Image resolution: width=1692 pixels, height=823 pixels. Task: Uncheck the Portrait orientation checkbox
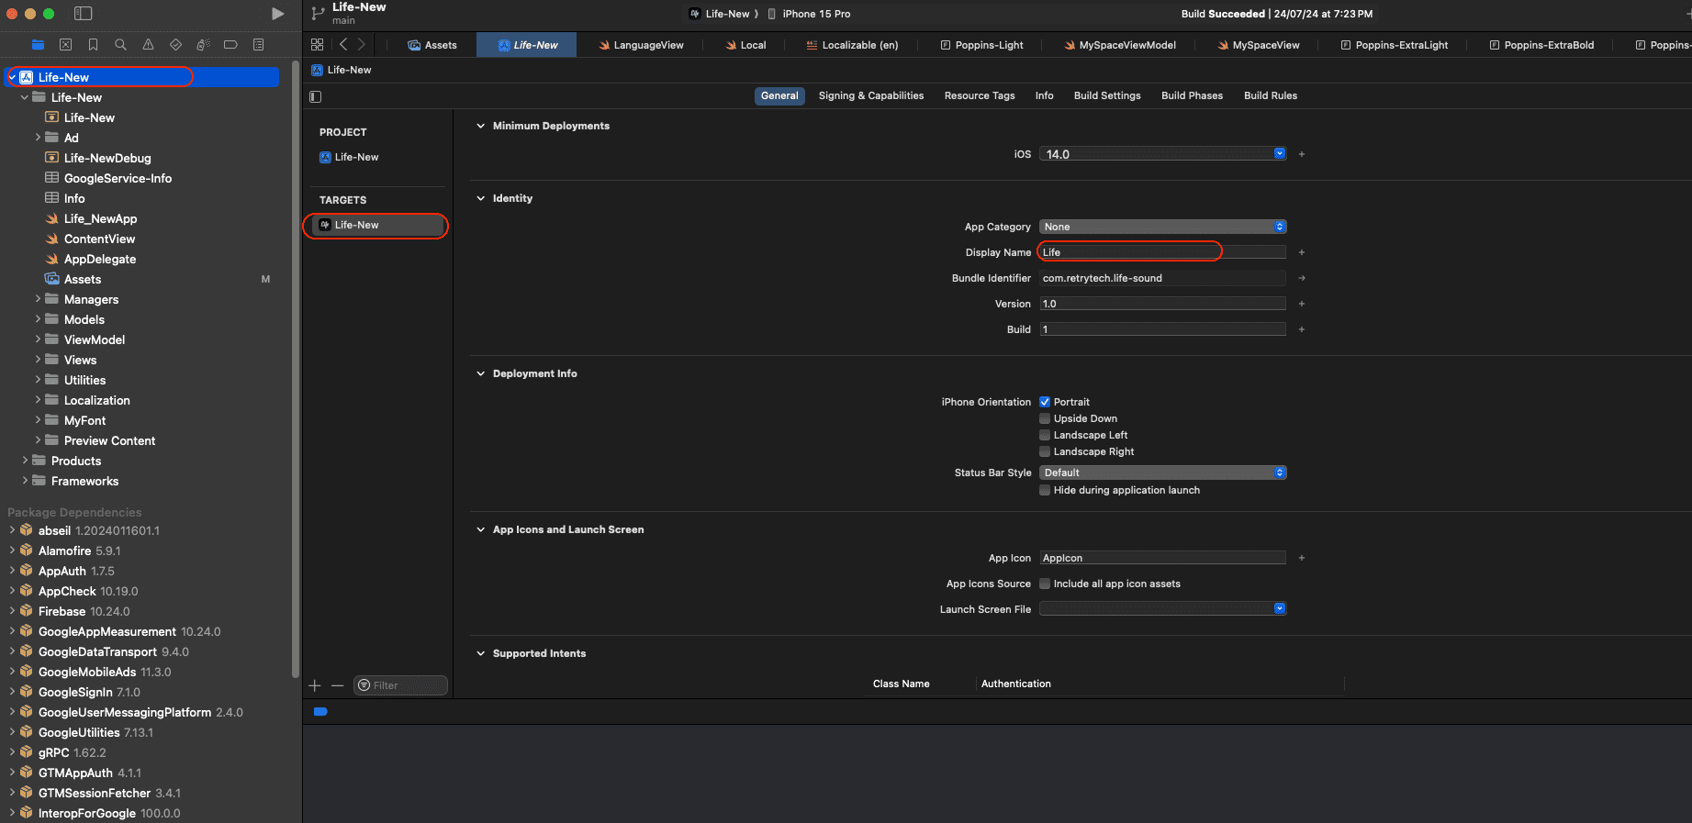tap(1045, 402)
